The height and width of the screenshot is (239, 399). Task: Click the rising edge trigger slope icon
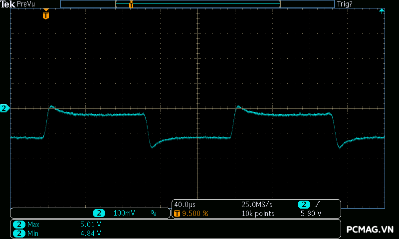coord(318,205)
